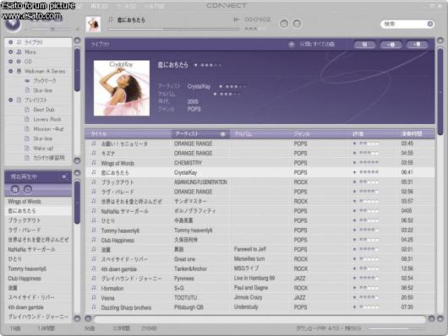The width and height of the screenshot is (448, 336).
Task: Click the now-playing album art thumbnail in top bar
Action: pos(93,24)
